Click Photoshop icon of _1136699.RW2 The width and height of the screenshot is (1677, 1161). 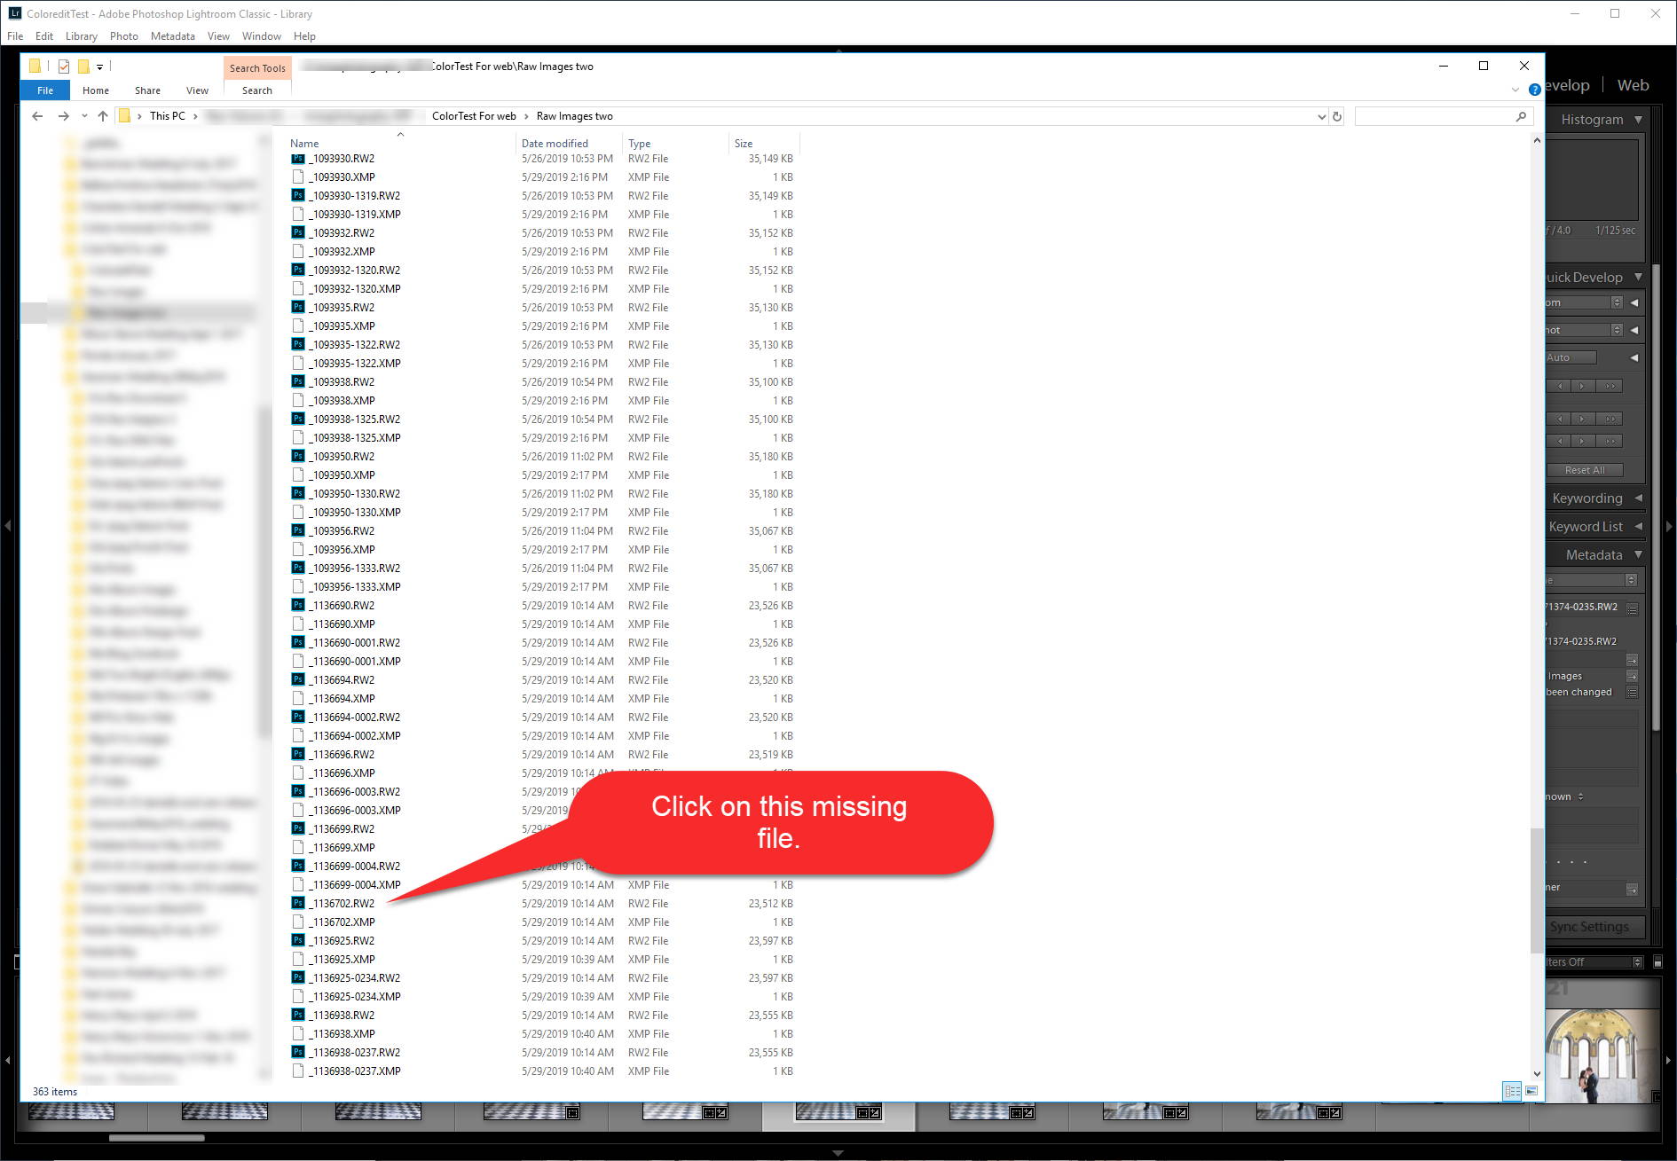click(x=298, y=829)
